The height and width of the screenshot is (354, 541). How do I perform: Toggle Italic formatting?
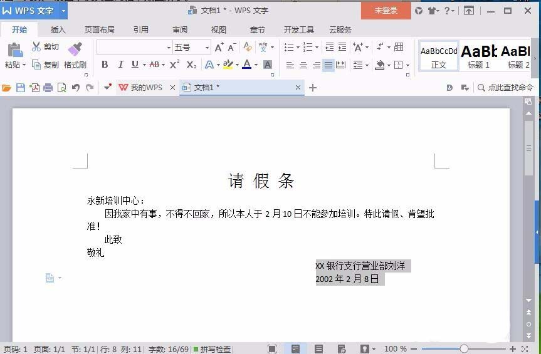point(120,65)
